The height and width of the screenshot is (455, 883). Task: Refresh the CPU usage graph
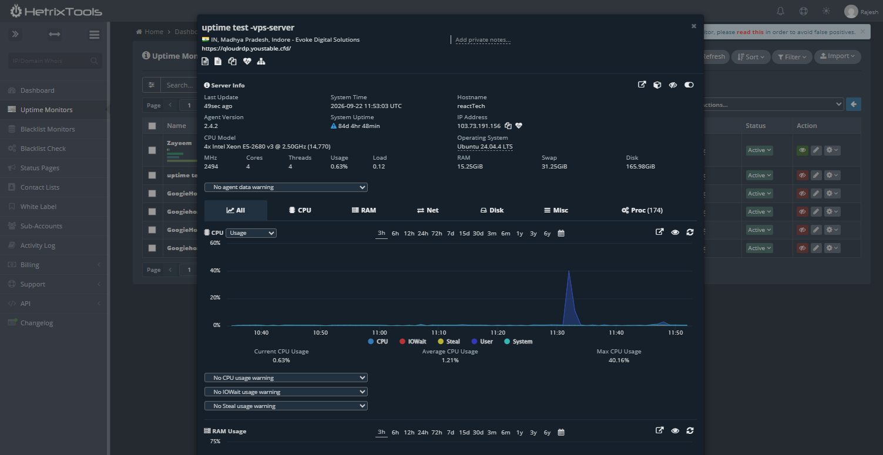coord(690,232)
